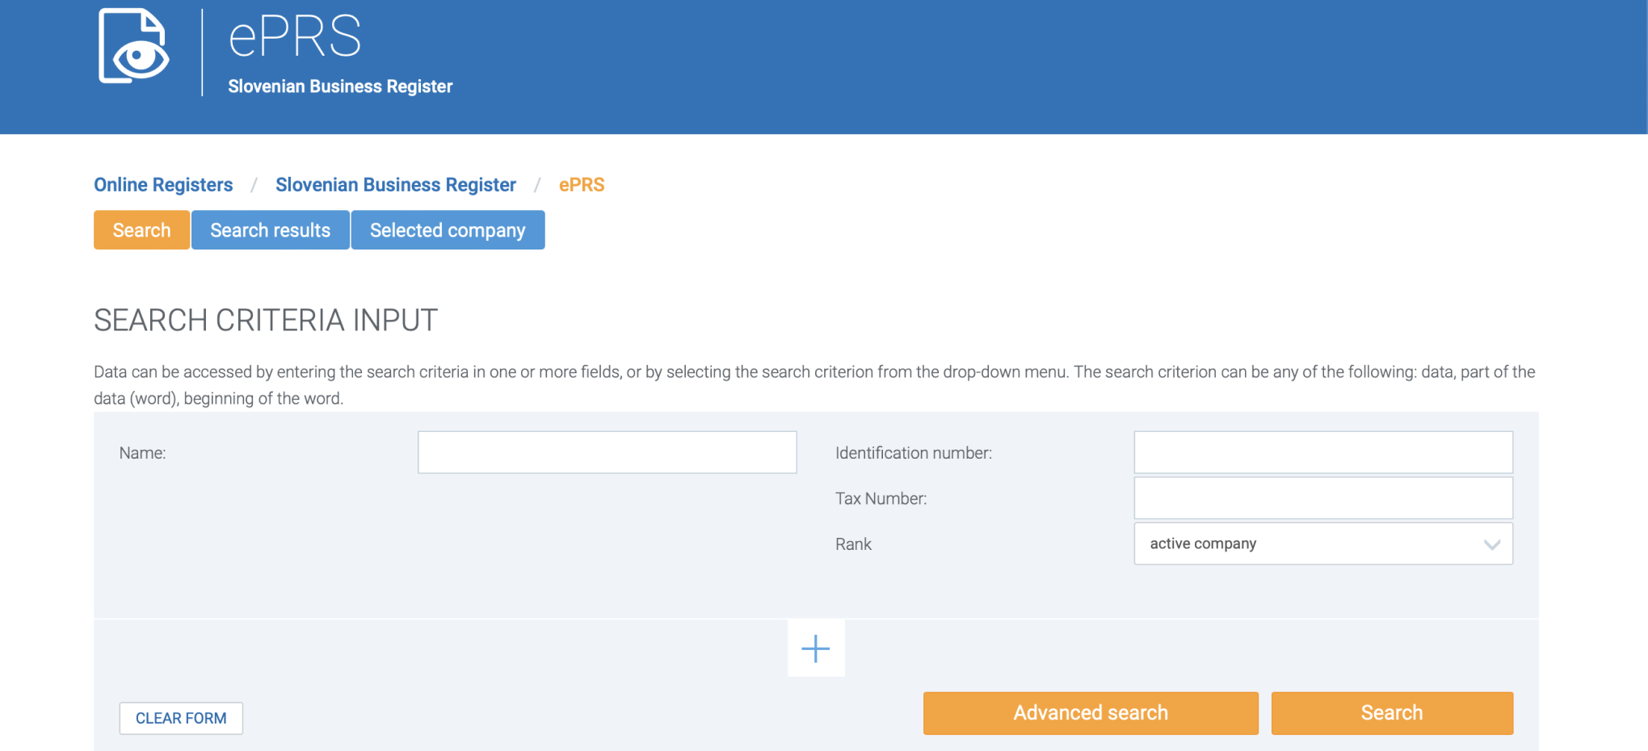Open the Slovenian Business Register breadcrumb link

(x=395, y=185)
